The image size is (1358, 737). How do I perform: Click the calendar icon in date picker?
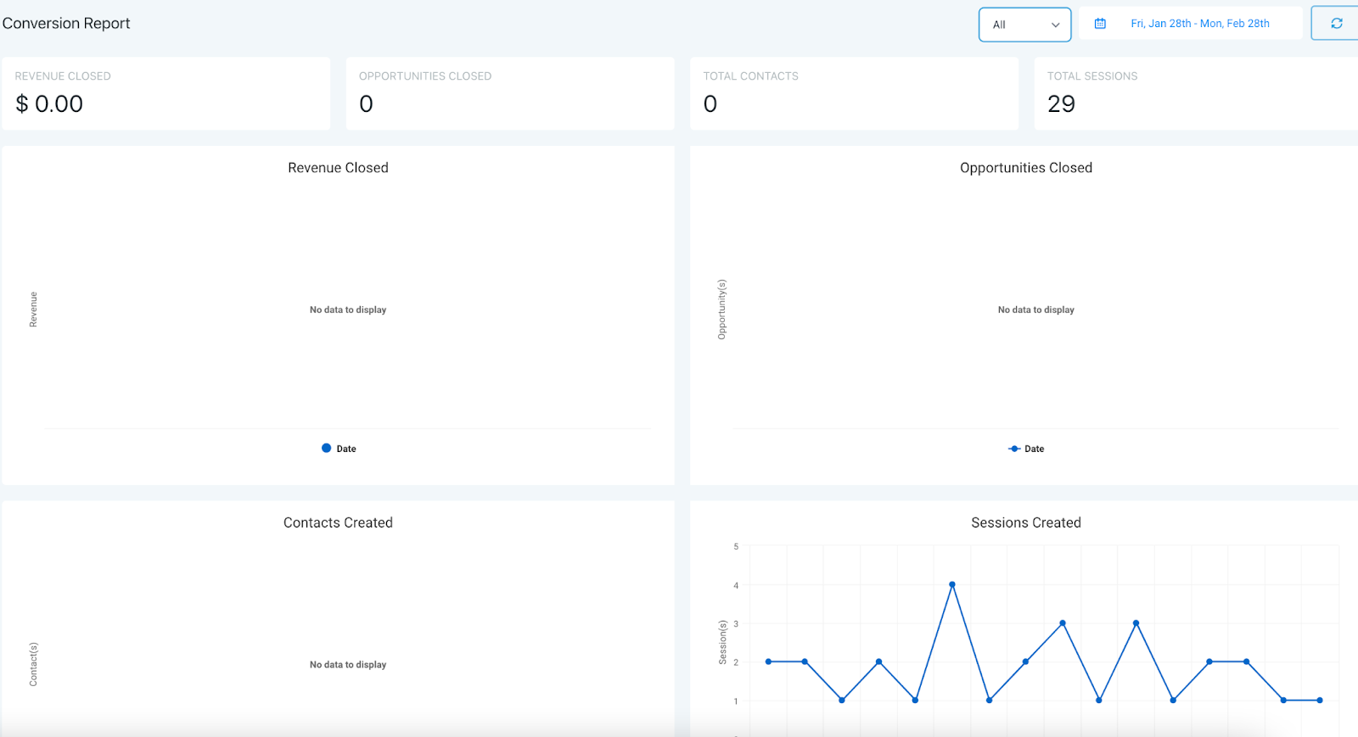[x=1100, y=24]
